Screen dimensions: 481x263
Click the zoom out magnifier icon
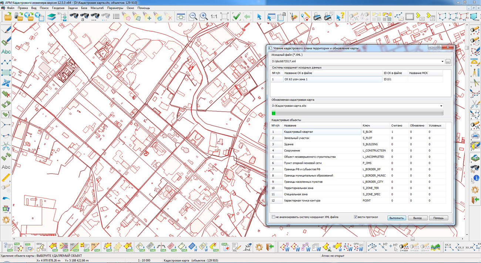[193, 17]
